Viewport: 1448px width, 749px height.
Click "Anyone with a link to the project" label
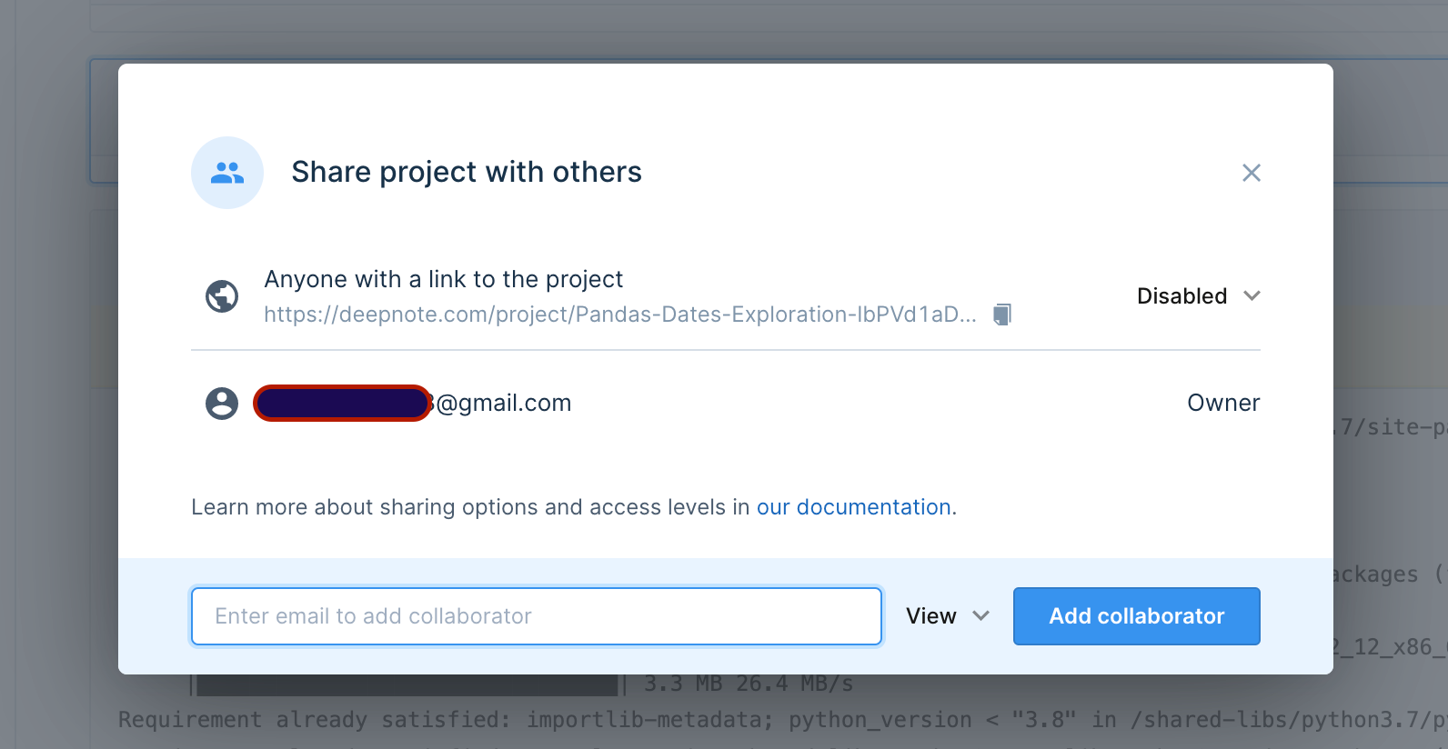pyautogui.click(x=443, y=279)
